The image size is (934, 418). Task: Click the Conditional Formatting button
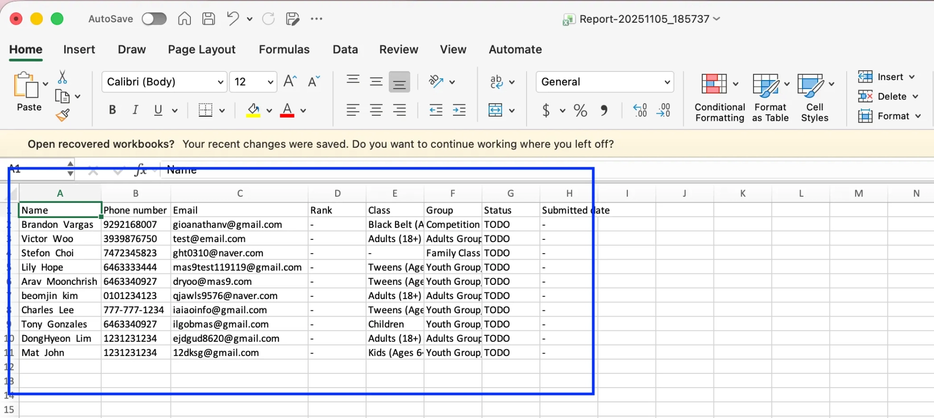[x=719, y=98]
